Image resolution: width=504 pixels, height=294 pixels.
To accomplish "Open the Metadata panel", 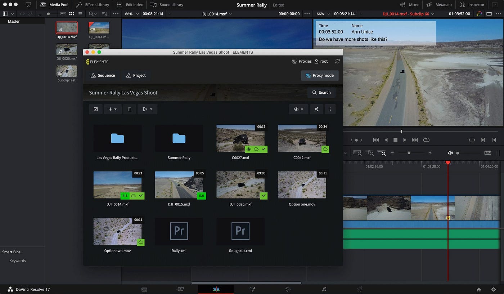I will (439, 5).
